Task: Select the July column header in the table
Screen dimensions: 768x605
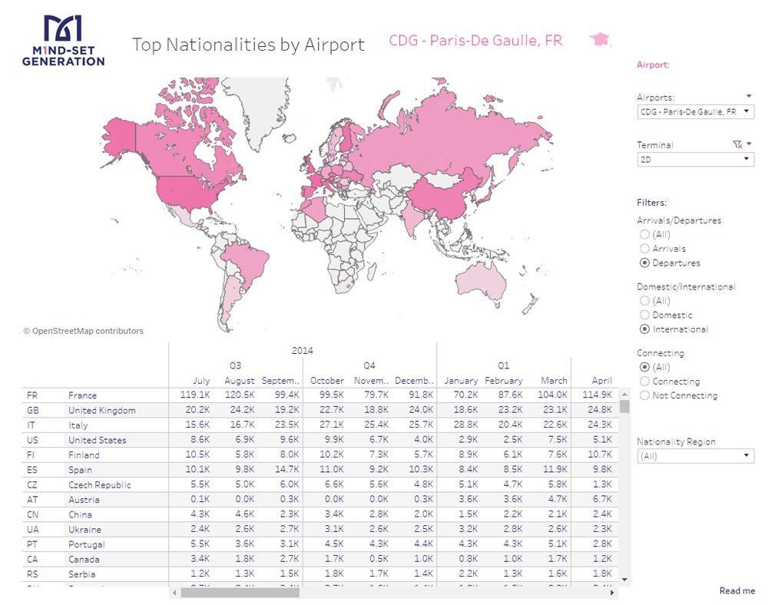Action: 201,380
